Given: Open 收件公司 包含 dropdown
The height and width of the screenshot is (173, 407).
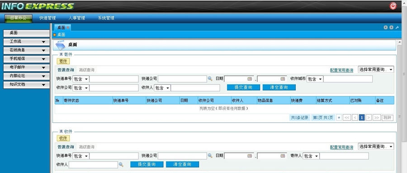Looking at the screenshot, I should click(81, 88).
